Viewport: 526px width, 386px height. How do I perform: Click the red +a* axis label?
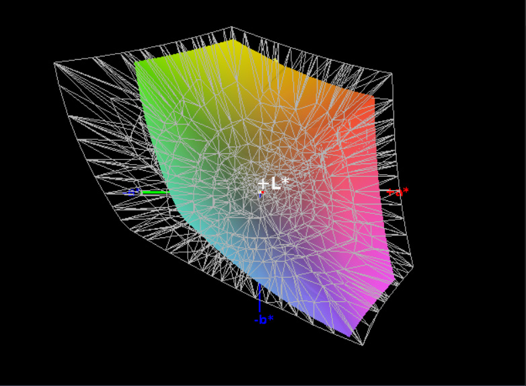pos(398,192)
